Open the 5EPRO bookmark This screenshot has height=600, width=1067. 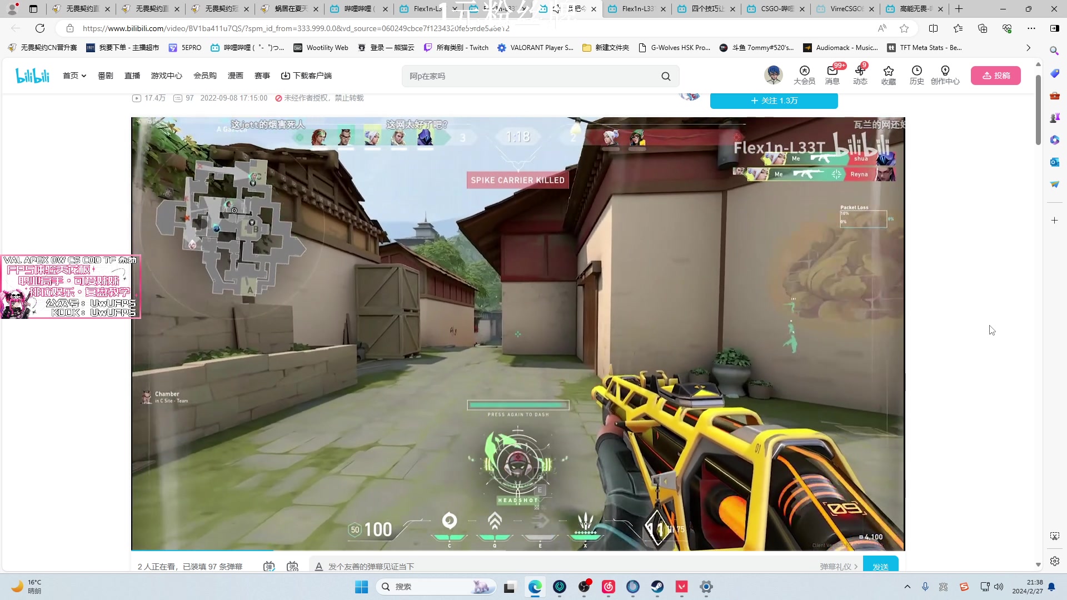tap(185, 48)
